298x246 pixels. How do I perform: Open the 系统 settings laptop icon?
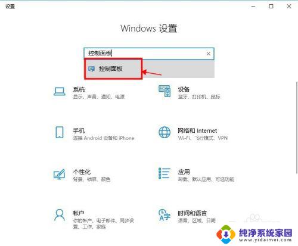[x=60, y=92]
